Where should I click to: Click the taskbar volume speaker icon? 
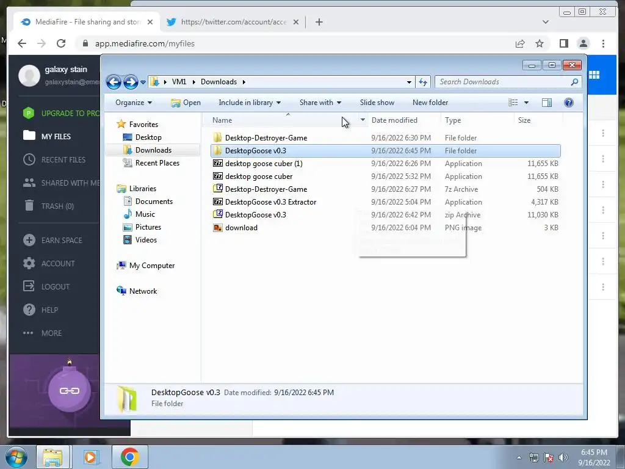point(563,457)
